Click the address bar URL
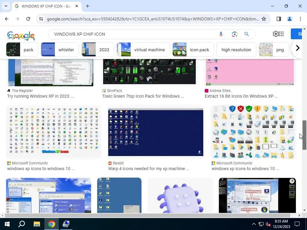Screen dimensions: 307x230 [x=153, y=19]
